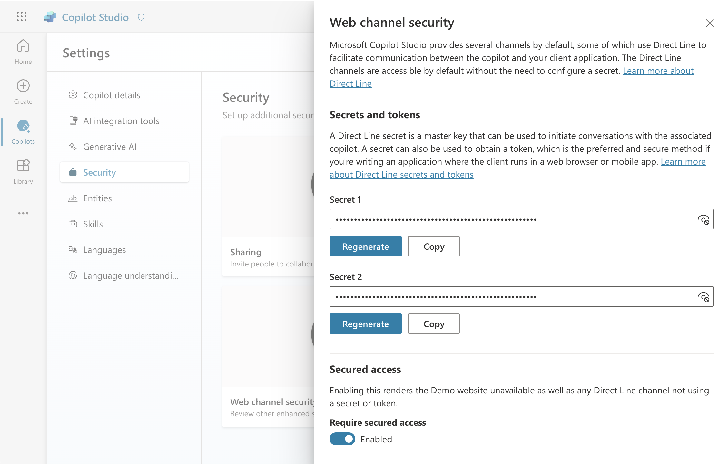Click the Secrets and tokens heading
This screenshot has height=464, width=728.
[375, 115]
